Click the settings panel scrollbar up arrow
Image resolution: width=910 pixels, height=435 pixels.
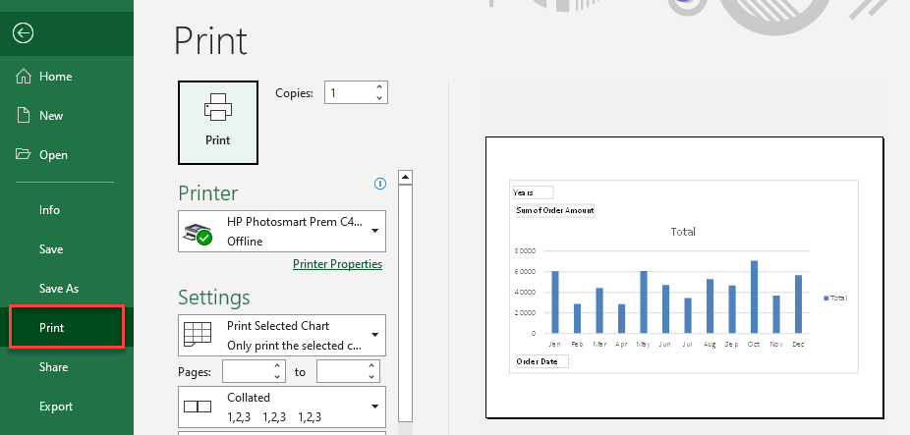coord(404,177)
